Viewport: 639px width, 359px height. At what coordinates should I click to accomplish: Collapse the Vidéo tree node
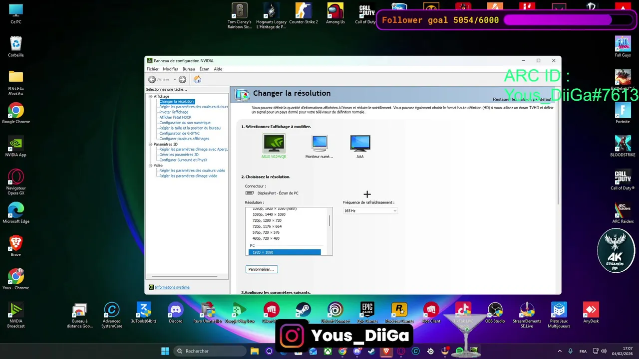[x=150, y=166]
